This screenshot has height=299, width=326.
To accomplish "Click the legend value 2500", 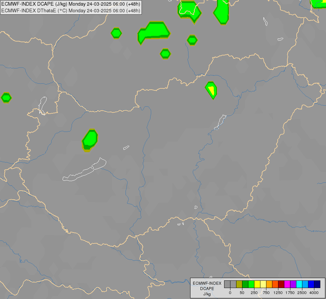I will pyautogui.click(x=302, y=293).
